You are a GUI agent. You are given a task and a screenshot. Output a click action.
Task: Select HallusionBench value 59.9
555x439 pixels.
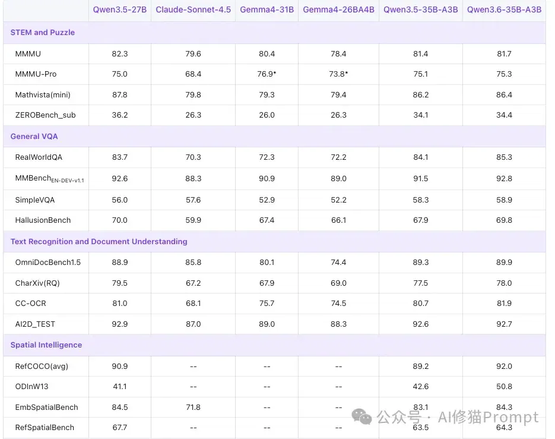194,220
